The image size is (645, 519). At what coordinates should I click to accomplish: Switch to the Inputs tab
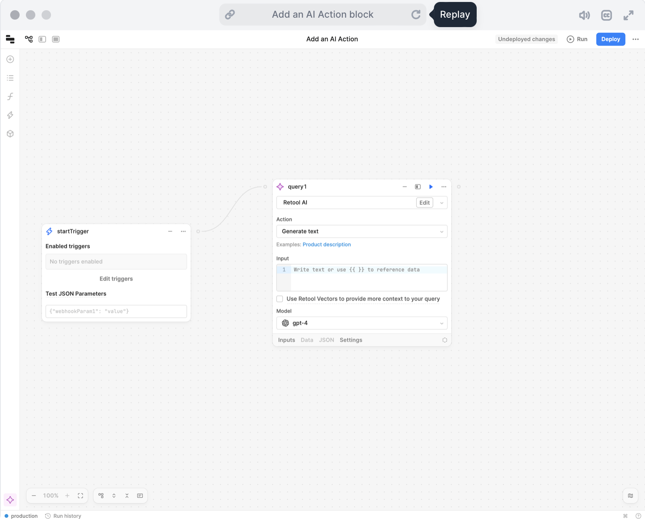(x=286, y=340)
